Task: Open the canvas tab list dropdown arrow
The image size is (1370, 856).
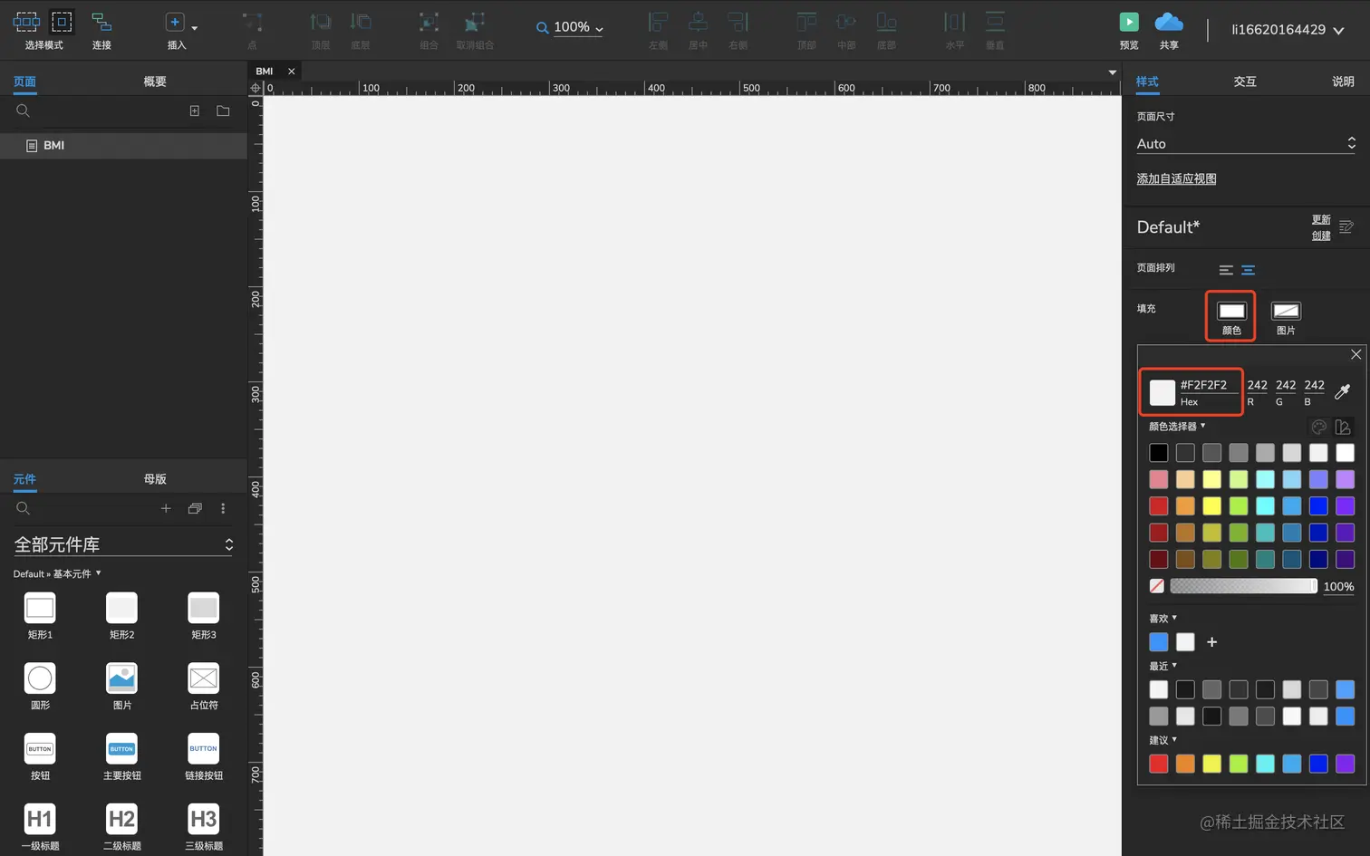Action: pyautogui.click(x=1113, y=72)
